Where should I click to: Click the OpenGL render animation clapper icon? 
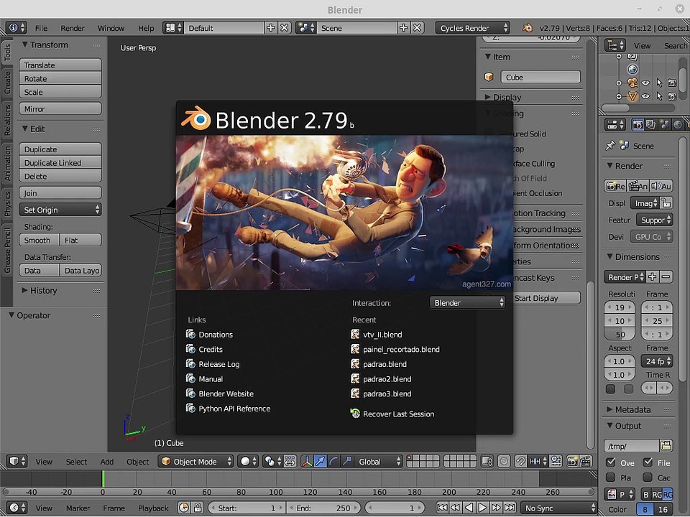click(x=586, y=461)
